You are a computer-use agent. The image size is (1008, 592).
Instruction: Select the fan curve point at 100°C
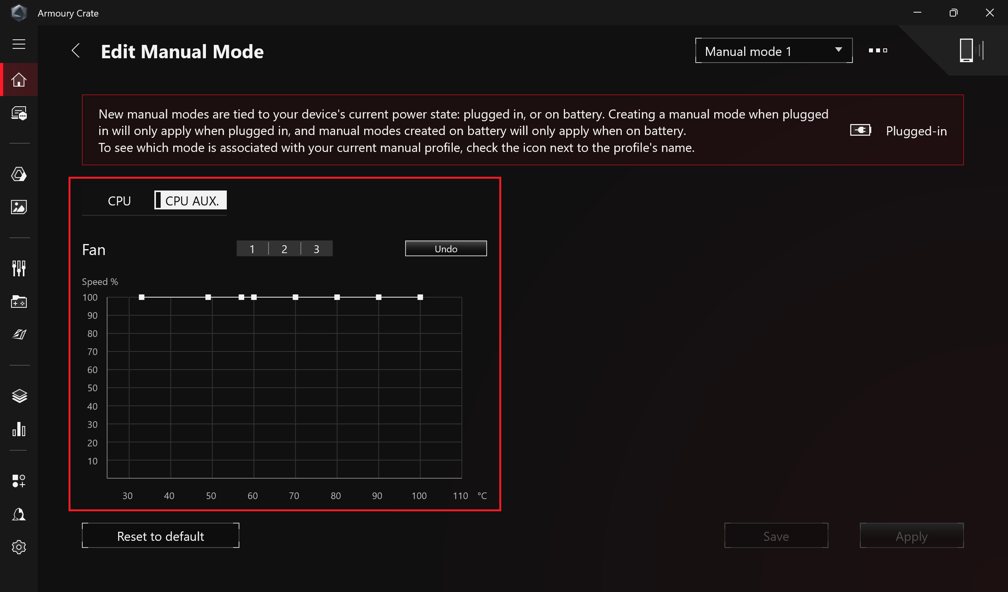coord(420,297)
